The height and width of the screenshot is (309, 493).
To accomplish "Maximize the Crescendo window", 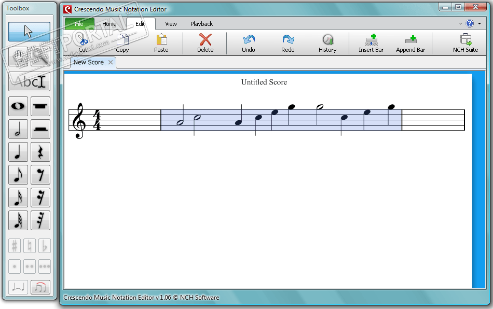I will tap(458, 7).
